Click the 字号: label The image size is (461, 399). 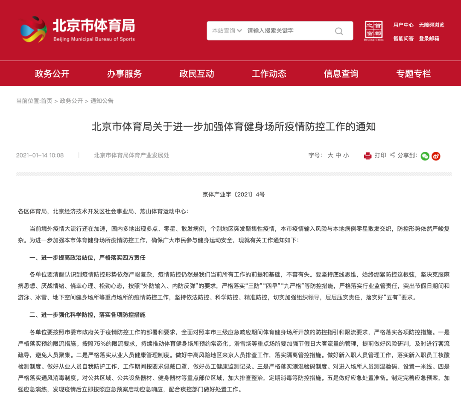[315, 155]
